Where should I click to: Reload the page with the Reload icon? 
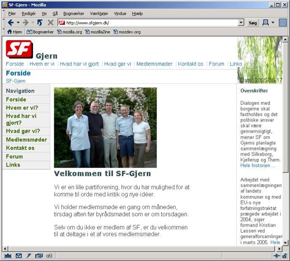40,23
